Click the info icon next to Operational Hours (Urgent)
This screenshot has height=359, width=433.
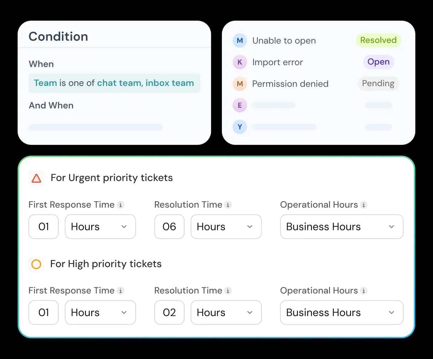364,205
